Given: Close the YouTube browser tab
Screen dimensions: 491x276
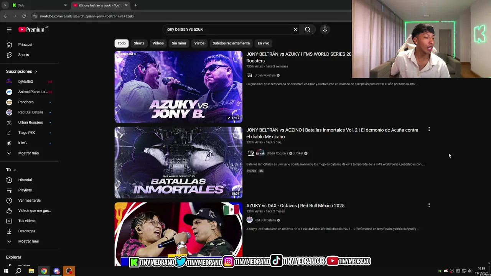Looking at the screenshot, I should point(126,5).
